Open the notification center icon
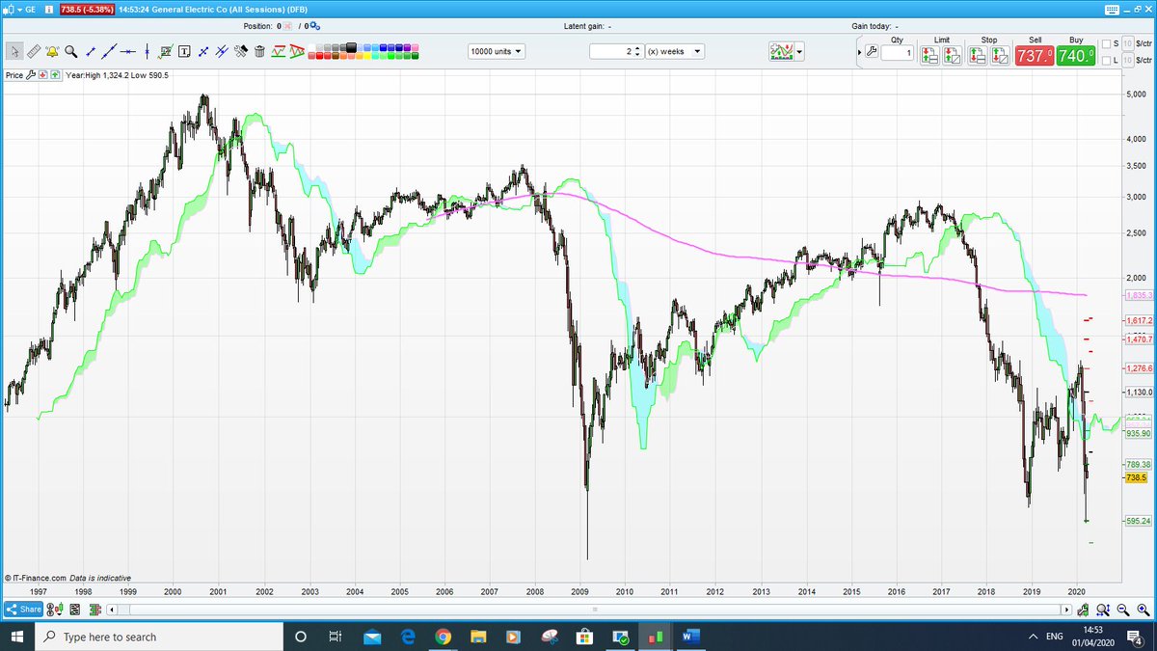The image size is (1157, 651). (x=1134, y=637)
